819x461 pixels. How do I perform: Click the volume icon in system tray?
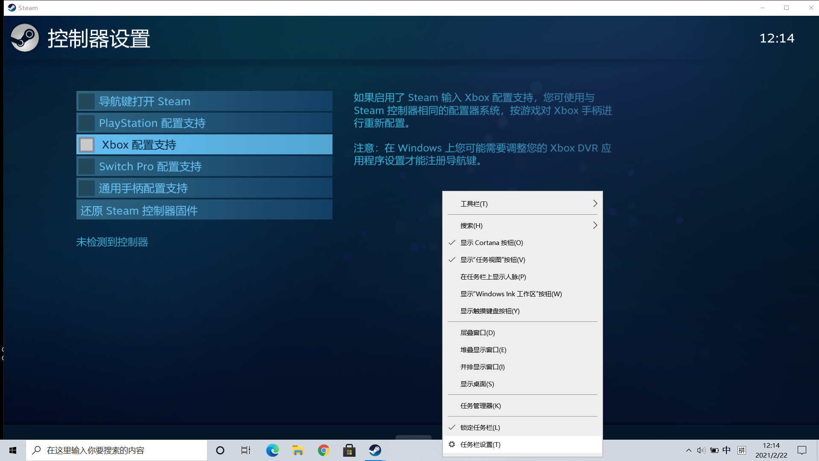[701, 450]
